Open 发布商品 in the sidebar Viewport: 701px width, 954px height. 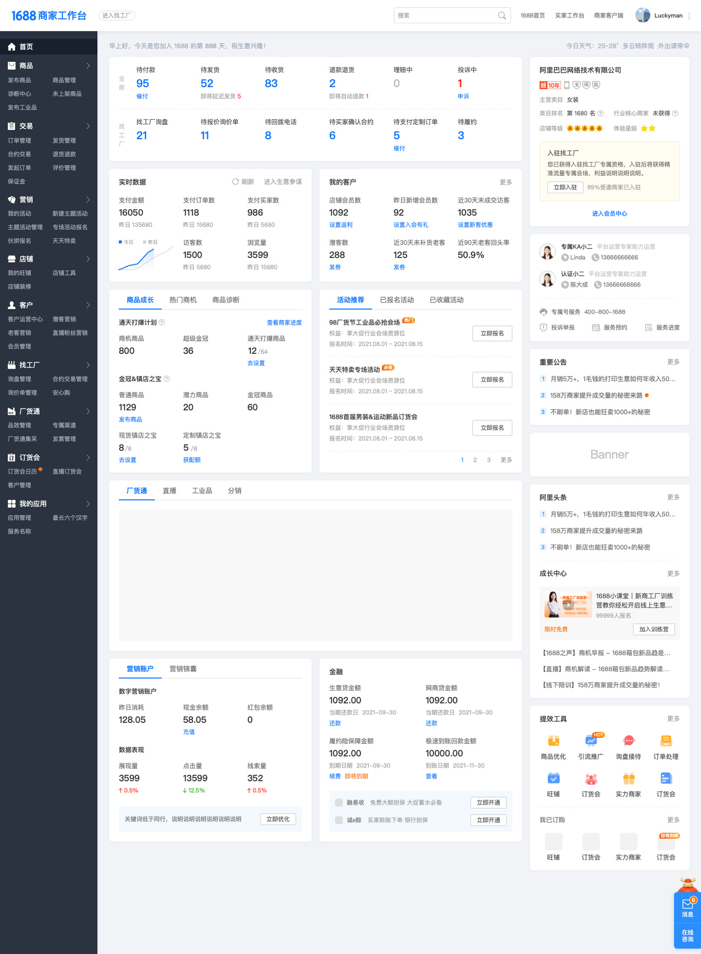click(x=19, y=80)
